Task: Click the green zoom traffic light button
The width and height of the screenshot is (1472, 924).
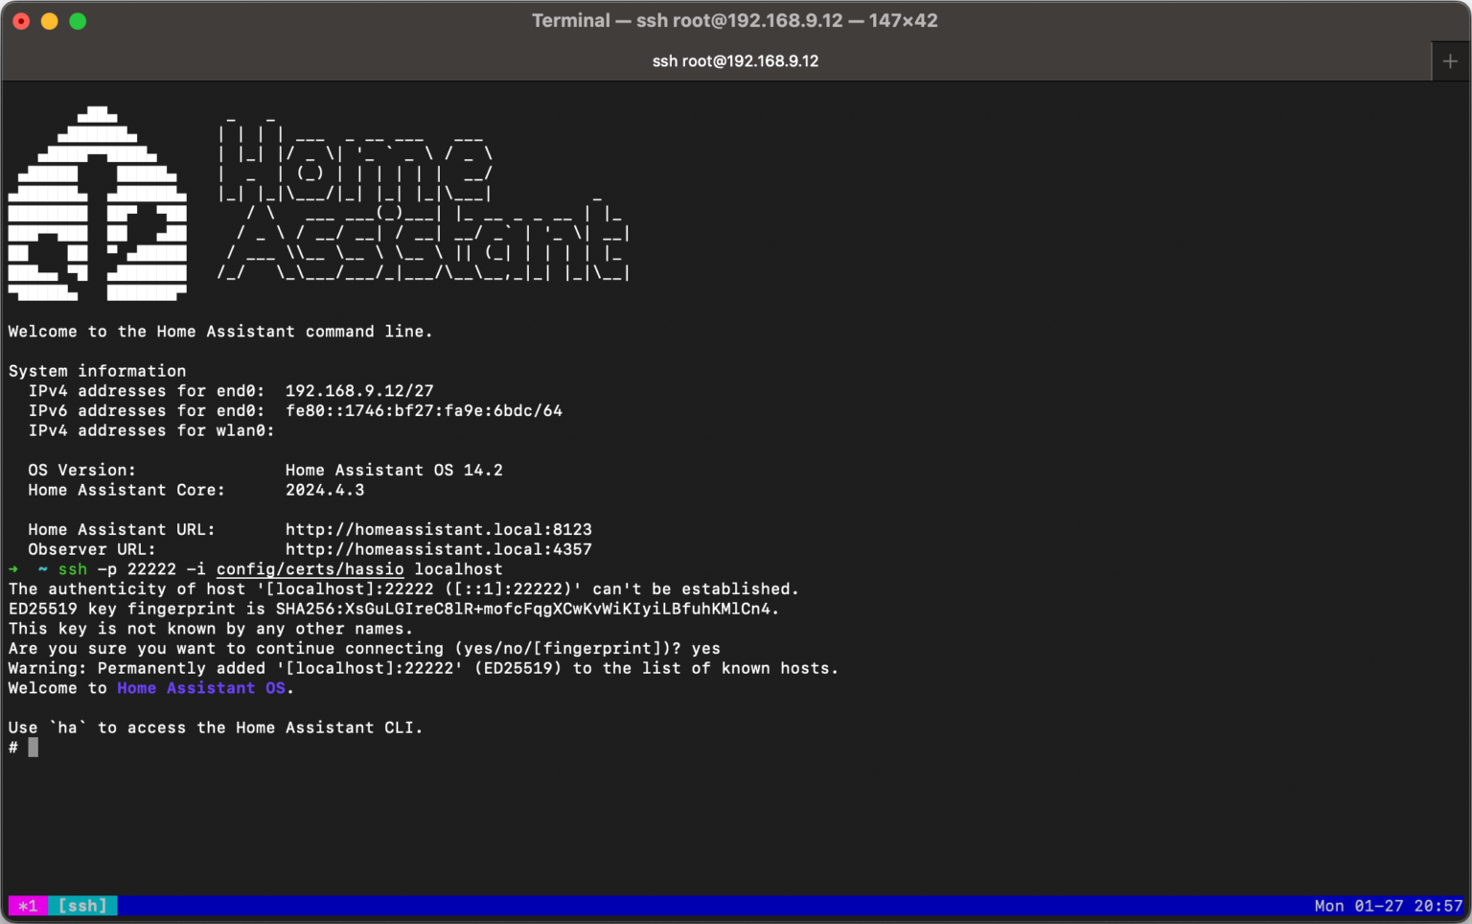Action: [77, 20]
